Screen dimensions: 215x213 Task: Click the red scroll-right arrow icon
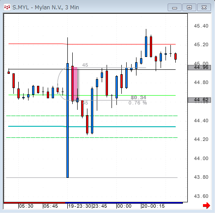click(207, 205)
